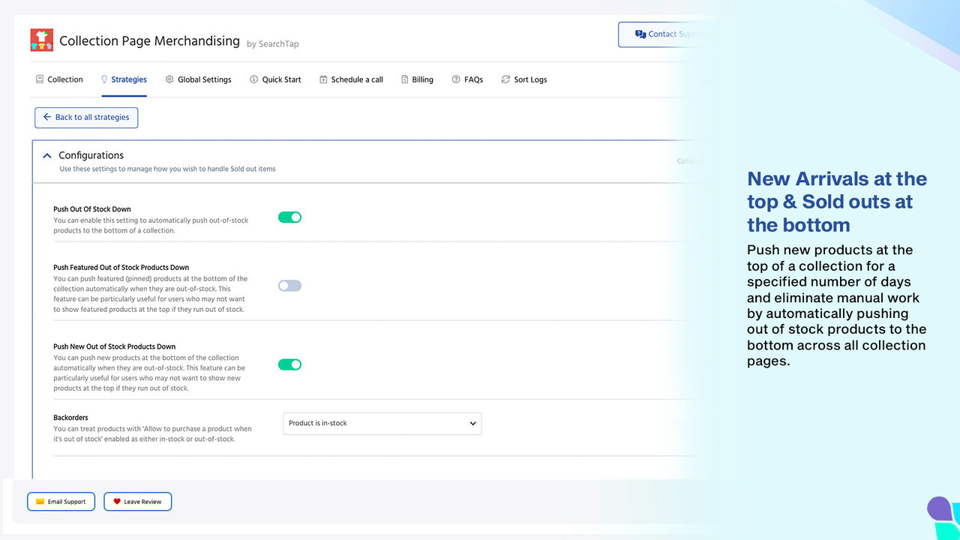Viewport: 960px width, 540px height.
Task: Enable Push Featured Out of Stock Products Down
Action: pos(289,286)
